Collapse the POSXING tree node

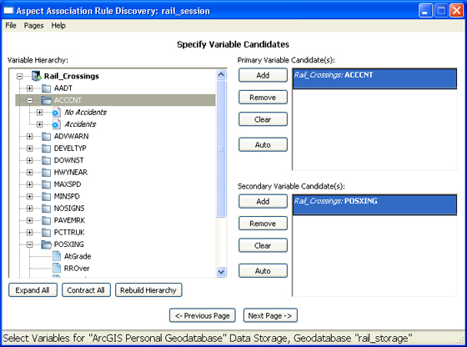tap(29, 244)
